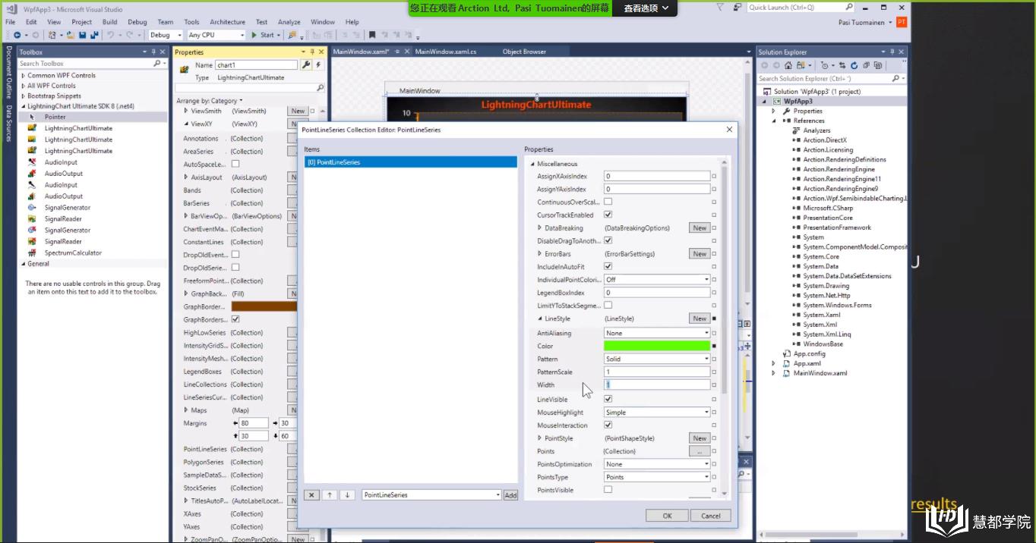Switch to the Events lightning bolt icon
This screenshot has width=1036, height=543.
[318, 65]
